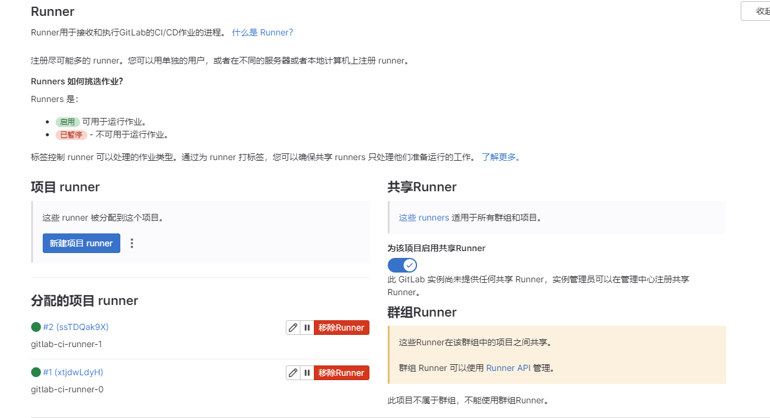Click the green 启用 status badge
This screenshot has width=770, height=418.
67,122
